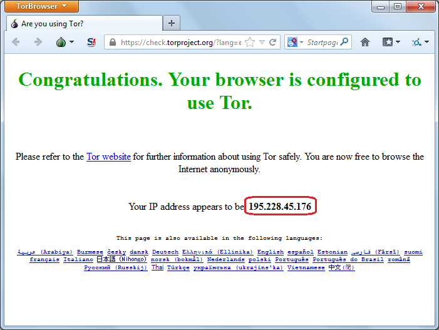Select the 'Are you using Tor?' tab

tap(84, 24)
